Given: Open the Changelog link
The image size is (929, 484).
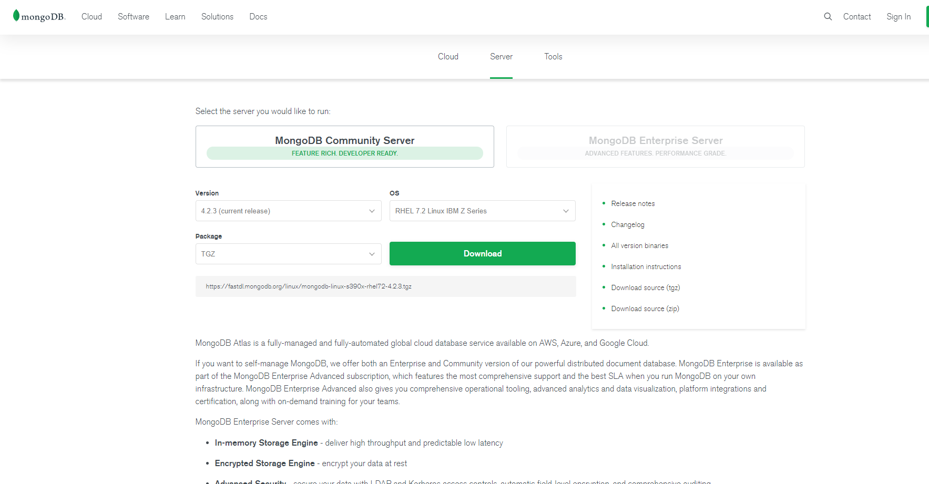Looking at the screenshot, I should [628, 225].
